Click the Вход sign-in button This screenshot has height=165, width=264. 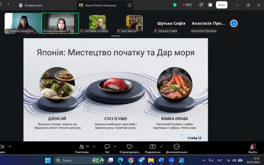[221, 5]
